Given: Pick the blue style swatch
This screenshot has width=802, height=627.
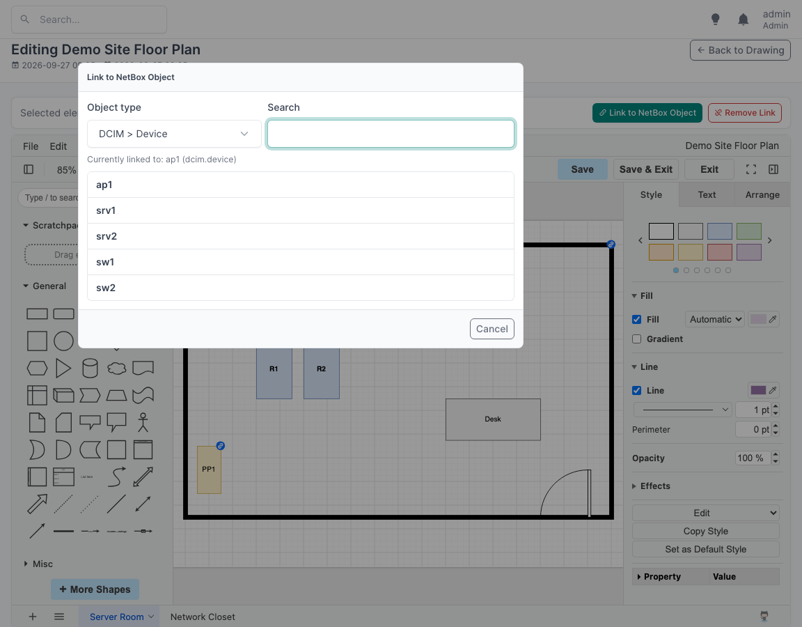Looking at the screenshot, I should click(719, 231).
